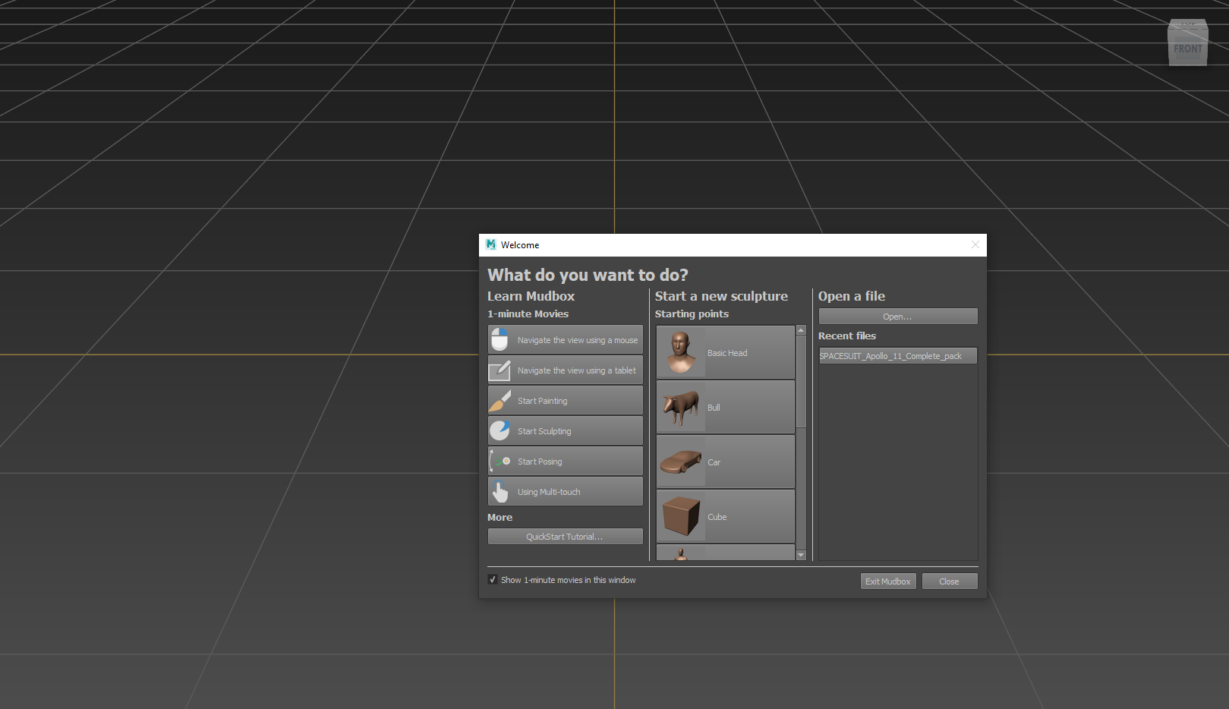Close the Welcome window with X
Viewport: 1229px width, 709px height.
pyautogui.click(x=975, y=244)
